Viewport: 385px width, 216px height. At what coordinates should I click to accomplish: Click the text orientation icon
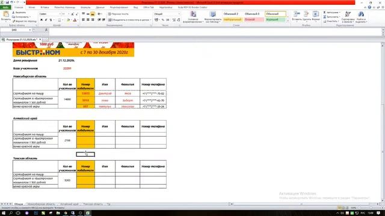[x=99, y=14]
